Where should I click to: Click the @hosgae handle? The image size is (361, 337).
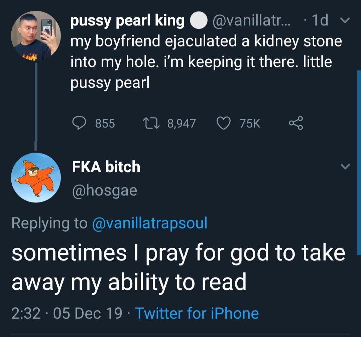tap(105, 190)
